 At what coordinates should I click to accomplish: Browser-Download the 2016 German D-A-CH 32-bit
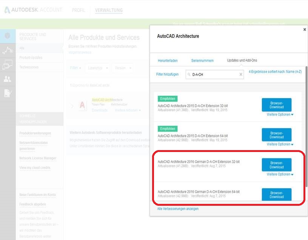[x=277, y=165]
